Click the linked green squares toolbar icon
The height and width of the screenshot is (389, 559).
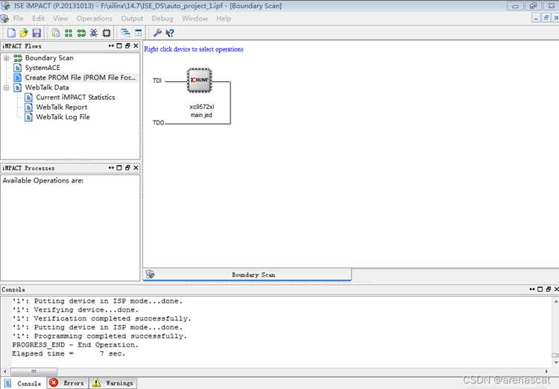point(81,33)
